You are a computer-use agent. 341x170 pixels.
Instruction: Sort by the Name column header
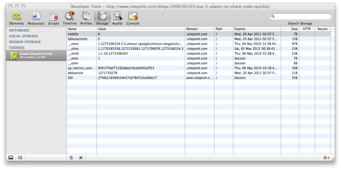pyautogui.click(x=81, y=29)
